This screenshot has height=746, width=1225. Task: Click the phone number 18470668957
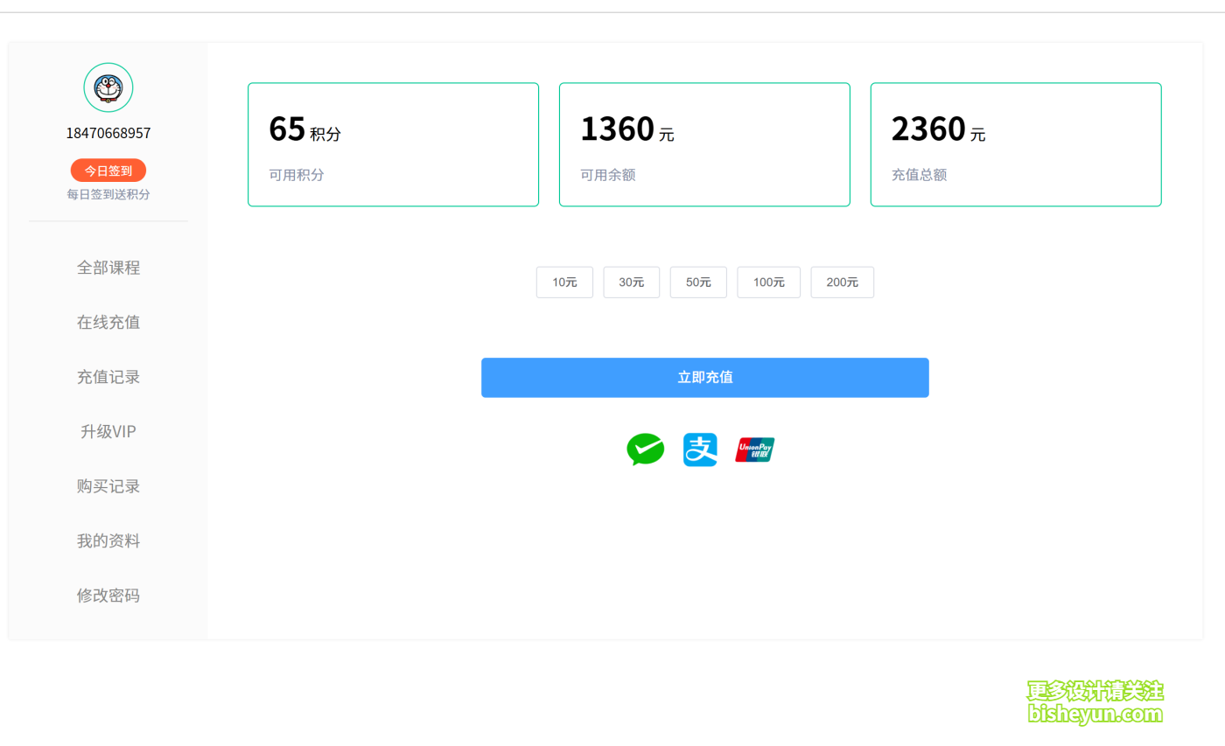pos(108,132)
